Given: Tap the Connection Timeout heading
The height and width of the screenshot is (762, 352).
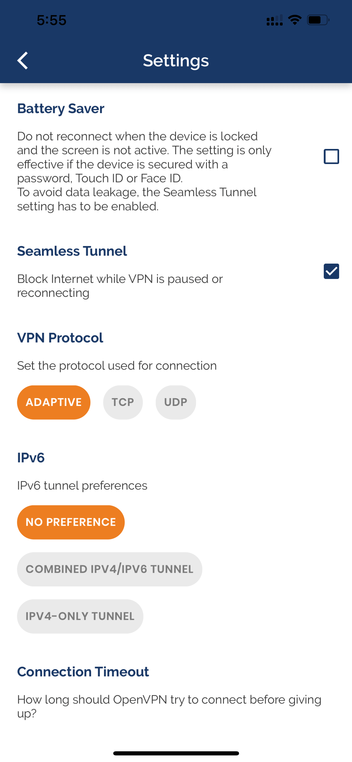Looking at the screenshot, I should click(83, 672).
